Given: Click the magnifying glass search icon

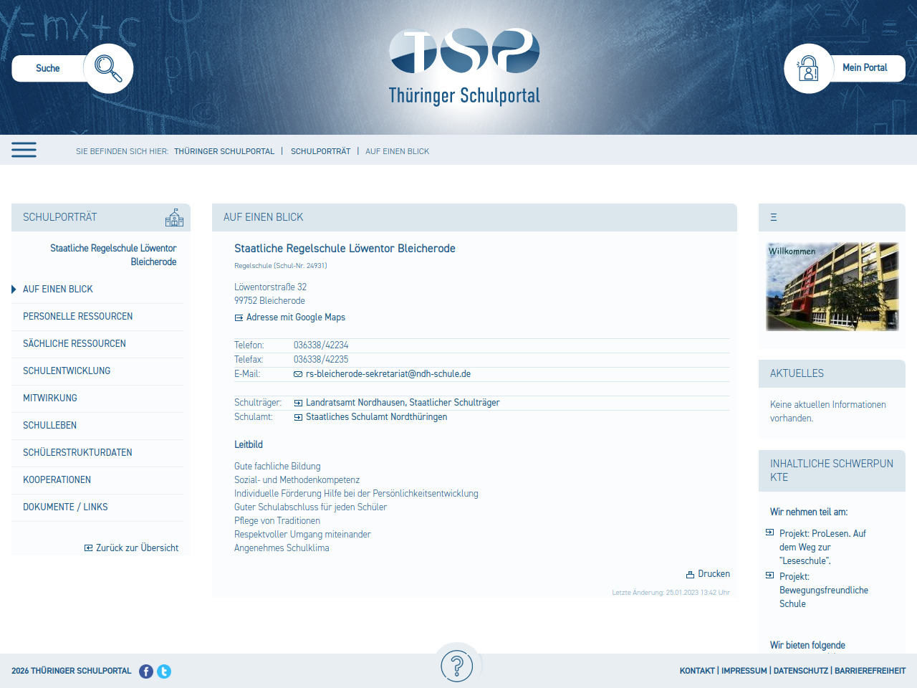Looking at the screenshot, I should [108, 68].
